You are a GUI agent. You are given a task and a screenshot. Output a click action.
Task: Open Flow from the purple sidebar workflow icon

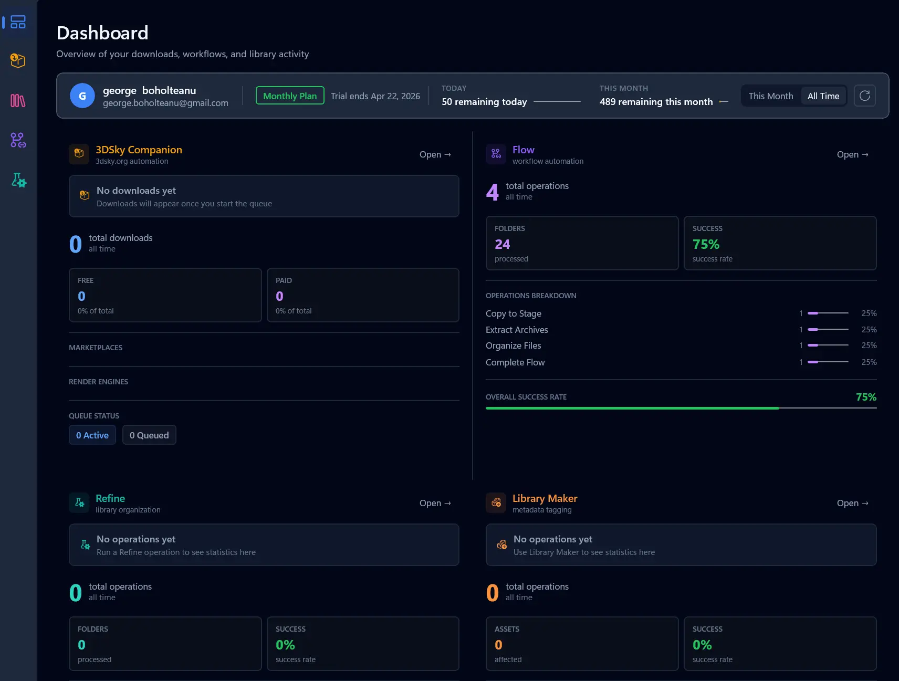click(x=18, y=140)
